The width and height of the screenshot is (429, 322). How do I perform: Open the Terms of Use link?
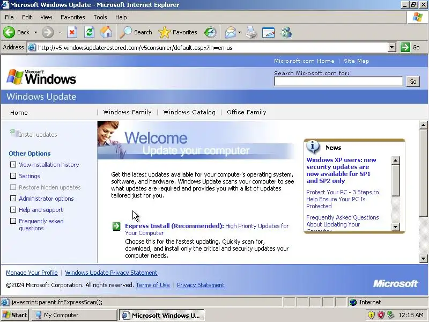click(153, 285)
